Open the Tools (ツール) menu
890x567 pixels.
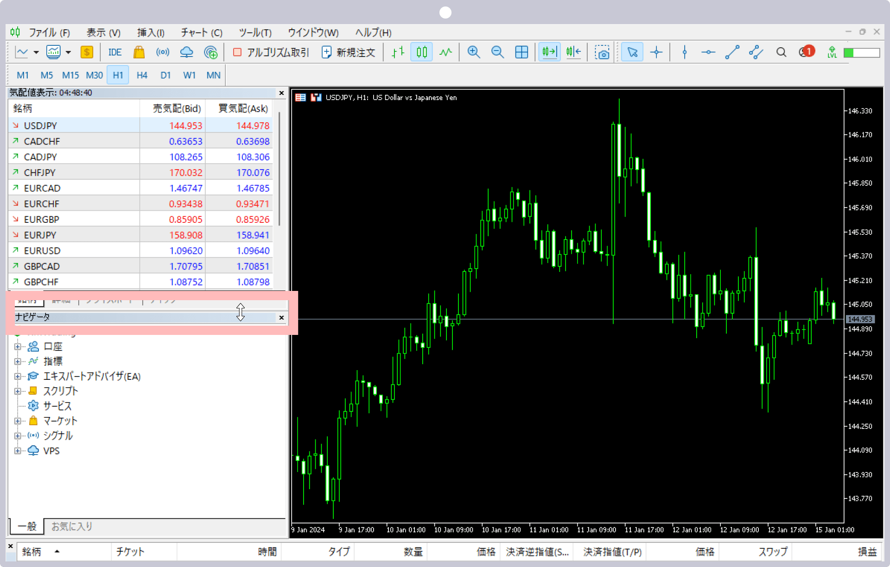(255, 32)
